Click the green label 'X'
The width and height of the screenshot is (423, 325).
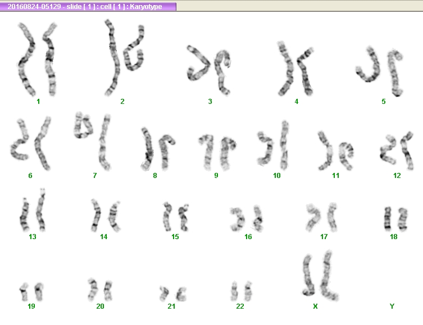coord(315,306)
